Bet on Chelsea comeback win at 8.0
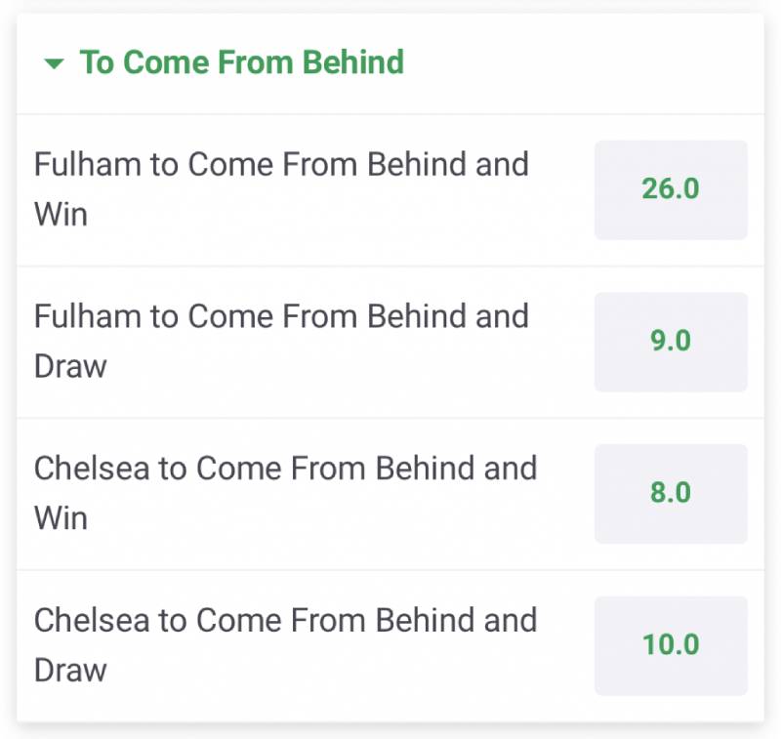The height and width of the screenshot is (739, 781). click(671, 493)
